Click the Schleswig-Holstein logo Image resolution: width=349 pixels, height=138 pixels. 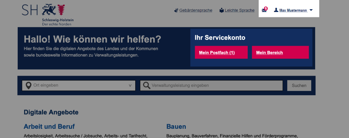[48, 15]
